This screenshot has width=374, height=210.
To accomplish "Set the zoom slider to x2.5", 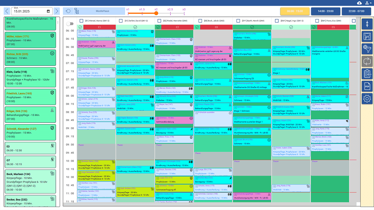I will point(170,13).
